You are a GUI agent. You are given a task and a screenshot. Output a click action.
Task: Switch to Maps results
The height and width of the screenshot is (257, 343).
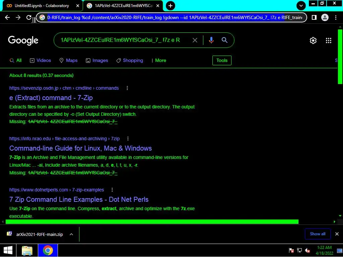pyautogui.click(x=68, y=61)
